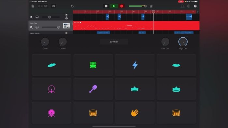Image resolution: width=228 pixels, height=128 pixels.
Task: Tap the tilted teal crash cymbal pad
Action: 51,65
